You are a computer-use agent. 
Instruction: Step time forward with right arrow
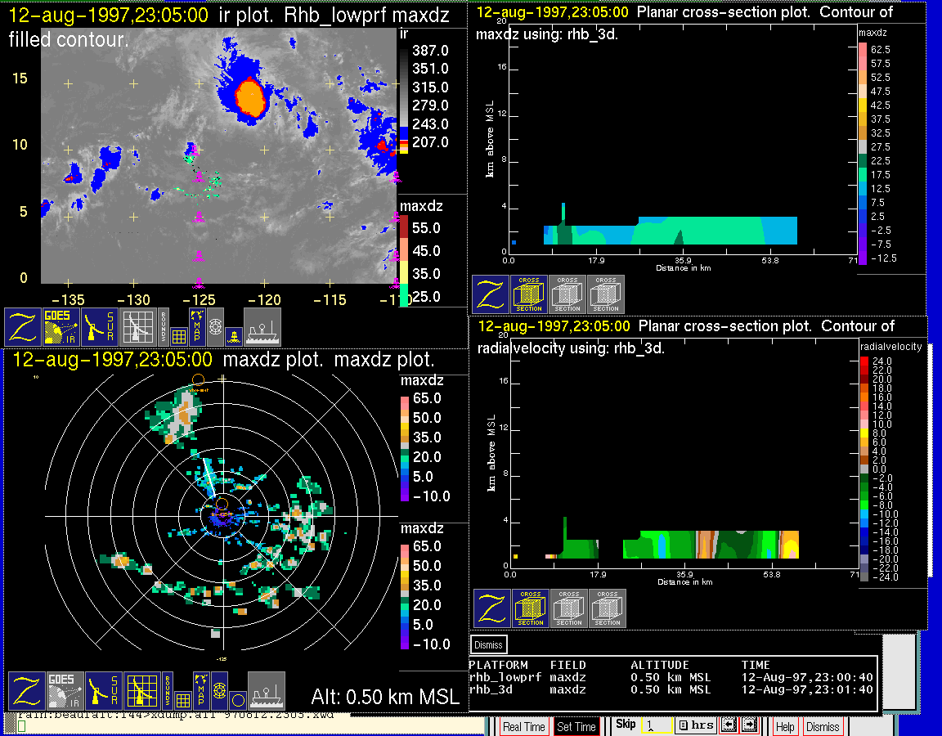pos(750,725)
